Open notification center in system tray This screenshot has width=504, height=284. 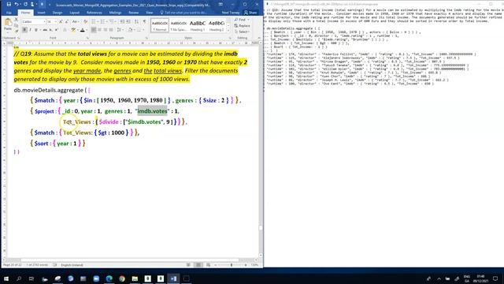click(x=495, y=278)
